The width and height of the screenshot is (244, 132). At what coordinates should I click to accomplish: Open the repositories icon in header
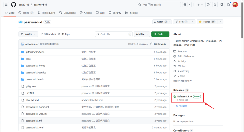[222, 5]
